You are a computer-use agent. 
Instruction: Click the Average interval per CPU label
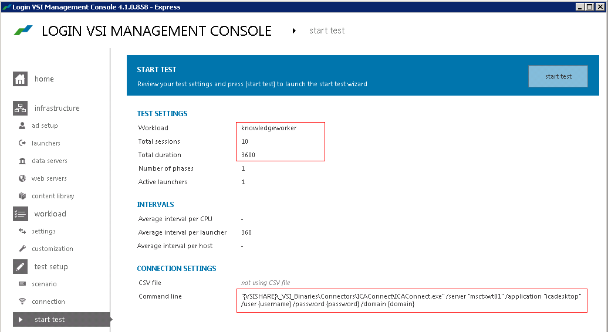(x=175, y=219)
